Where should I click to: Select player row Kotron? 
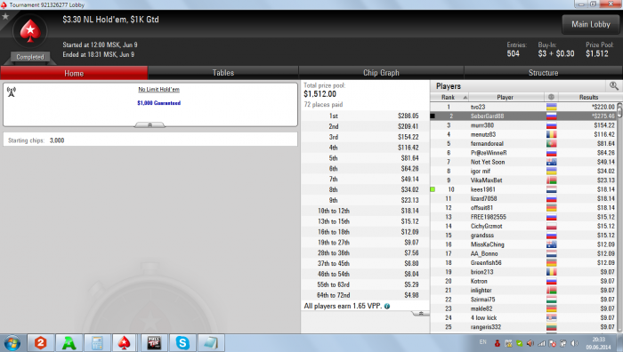coord(523,281)
